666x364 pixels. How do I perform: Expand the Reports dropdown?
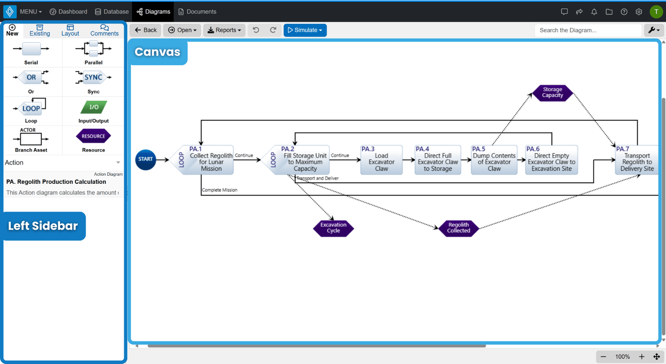pyautogui.click(x=224, y=30)
